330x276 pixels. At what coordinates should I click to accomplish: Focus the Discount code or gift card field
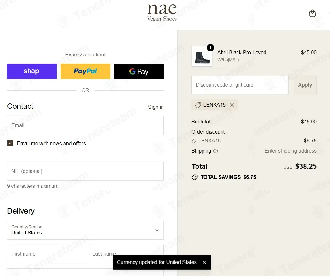[x=240, y=85]
